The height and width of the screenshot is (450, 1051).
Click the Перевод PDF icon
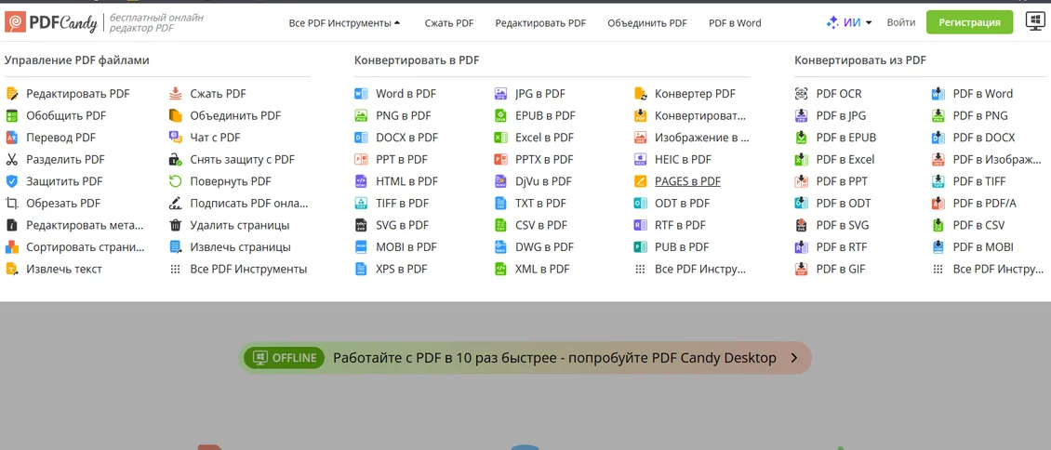[x=12, y=138]
